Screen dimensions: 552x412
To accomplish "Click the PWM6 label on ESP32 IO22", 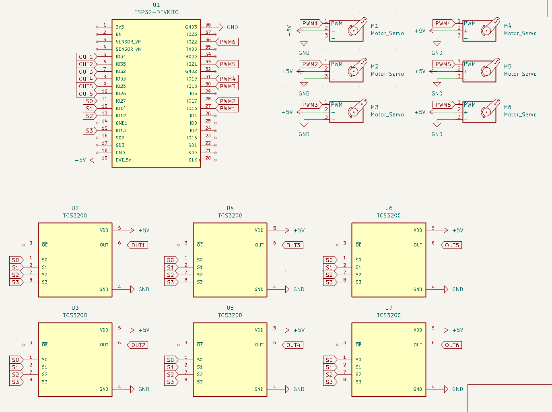I will (x=227, y=42).
